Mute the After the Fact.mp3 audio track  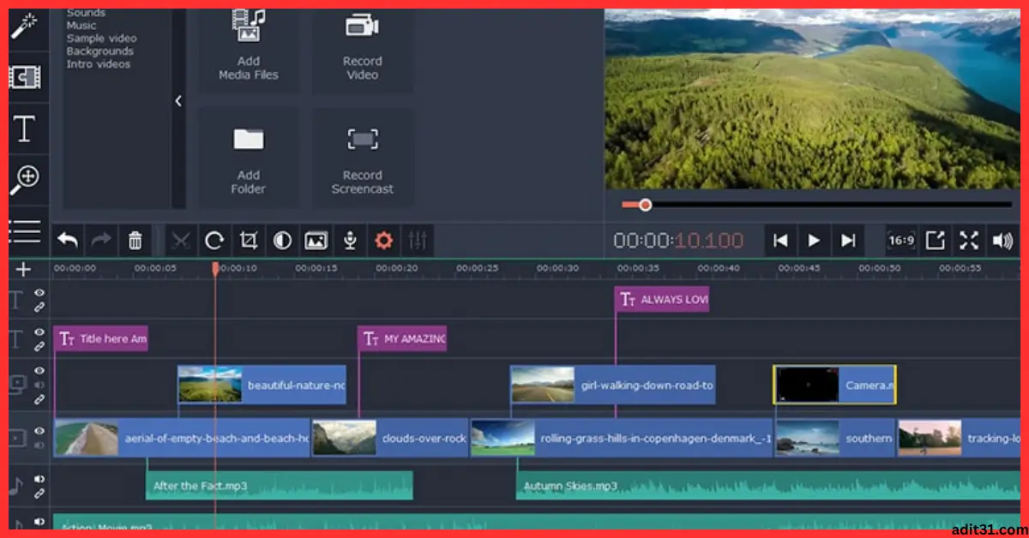tap(39, 479)
